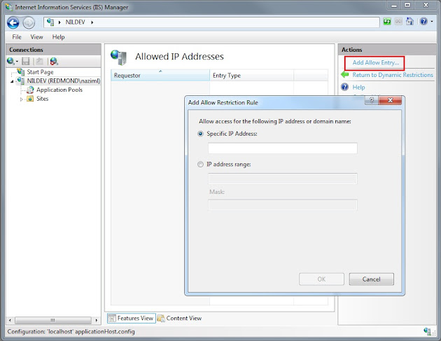This screenshot has width=441, height=341.
Task: Cancel the Add Allow Restriction Rule dialog
Action: (x=371, y=279)
